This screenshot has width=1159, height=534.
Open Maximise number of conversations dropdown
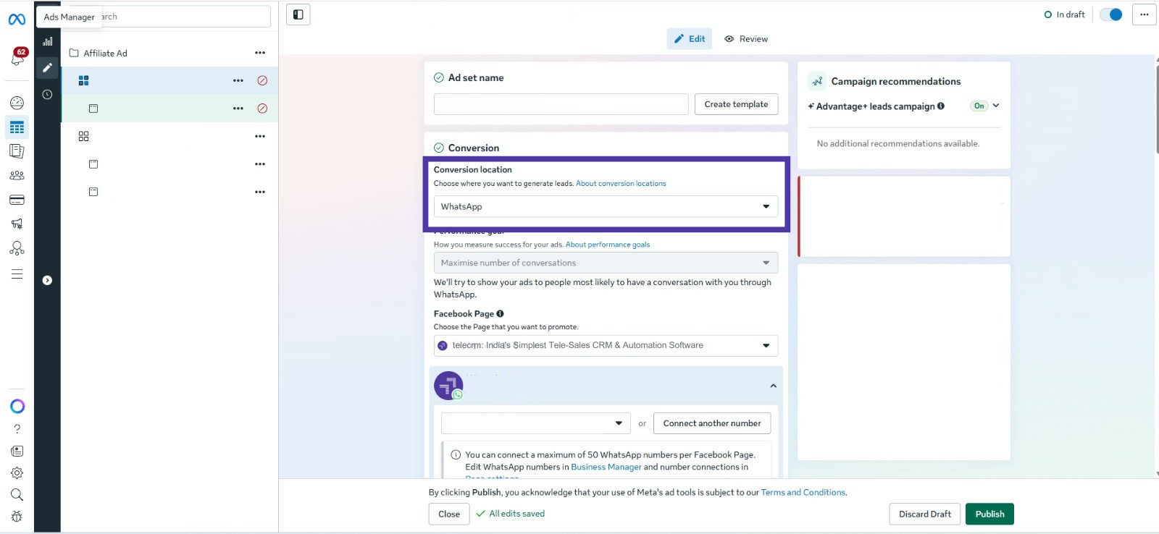[x=606, y=263]
